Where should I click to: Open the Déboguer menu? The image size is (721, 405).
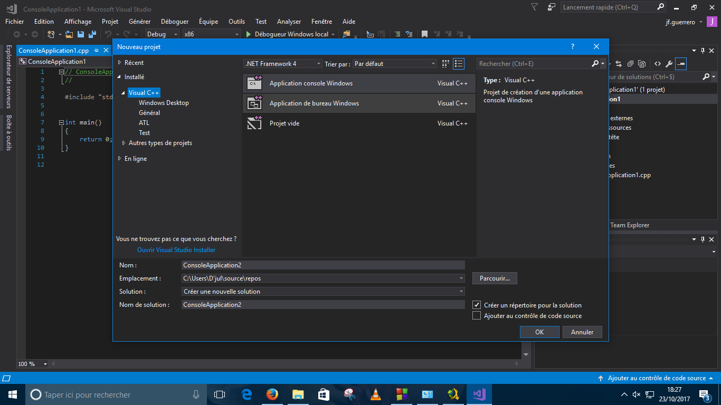coord(175,22)
